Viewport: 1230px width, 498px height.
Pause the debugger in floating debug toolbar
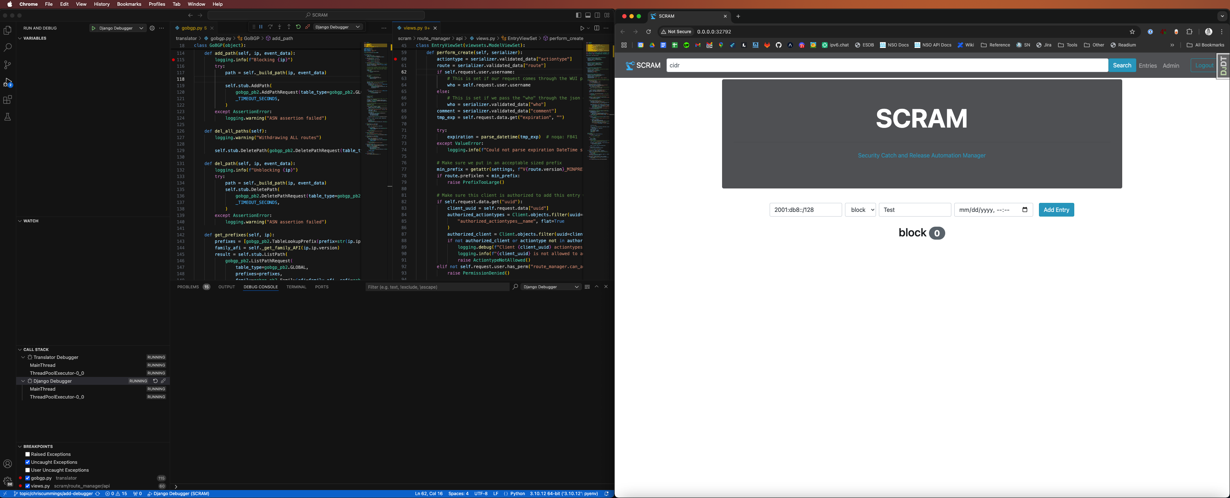tap(261, 27)
